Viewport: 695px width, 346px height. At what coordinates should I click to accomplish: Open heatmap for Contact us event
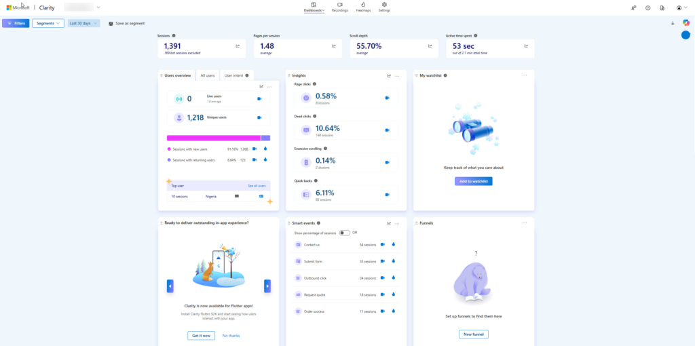(393, 244)
